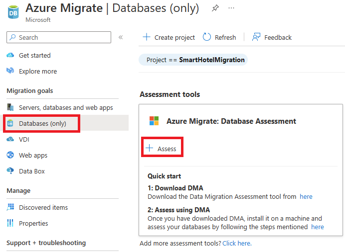
Task: Click the Search input field
Action: tap(59, 37)
